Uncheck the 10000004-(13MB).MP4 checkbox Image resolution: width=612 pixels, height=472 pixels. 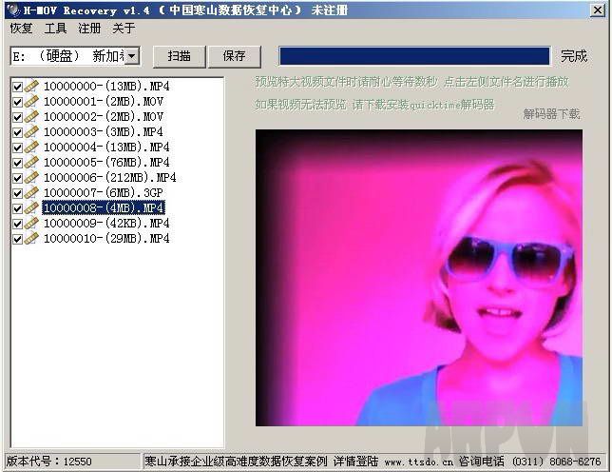(17, 147)
